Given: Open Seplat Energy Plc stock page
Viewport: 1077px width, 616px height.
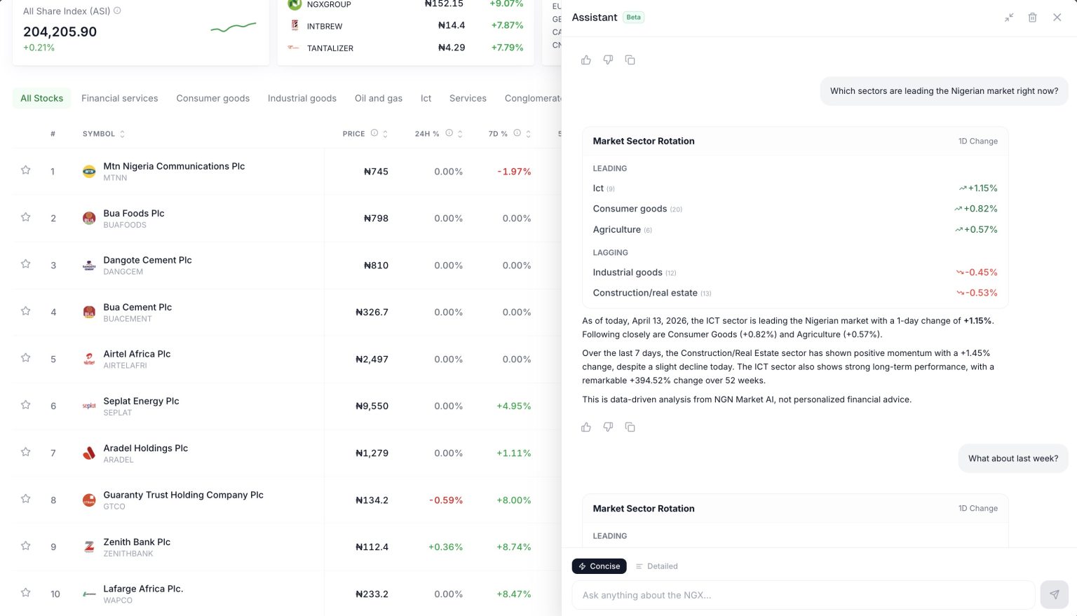Looking at the screenshot, I should point(141,401).
